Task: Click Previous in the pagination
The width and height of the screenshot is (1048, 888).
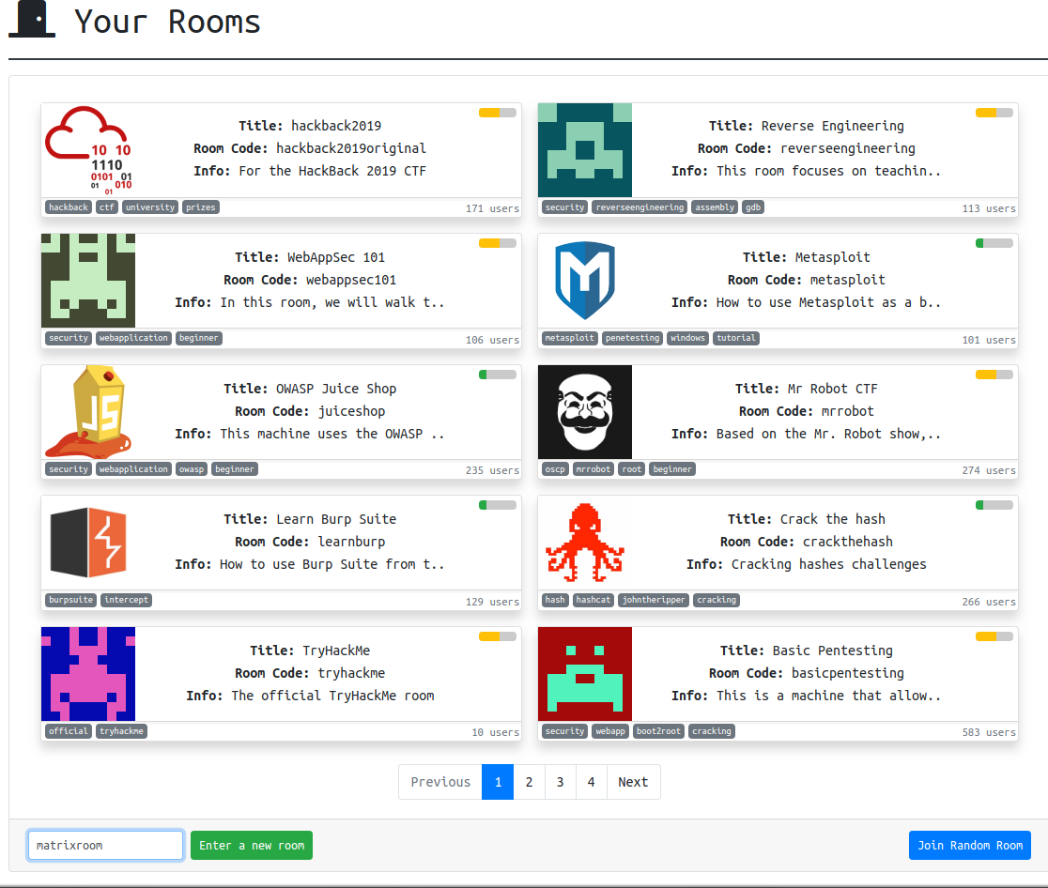Action: [440, 782]
